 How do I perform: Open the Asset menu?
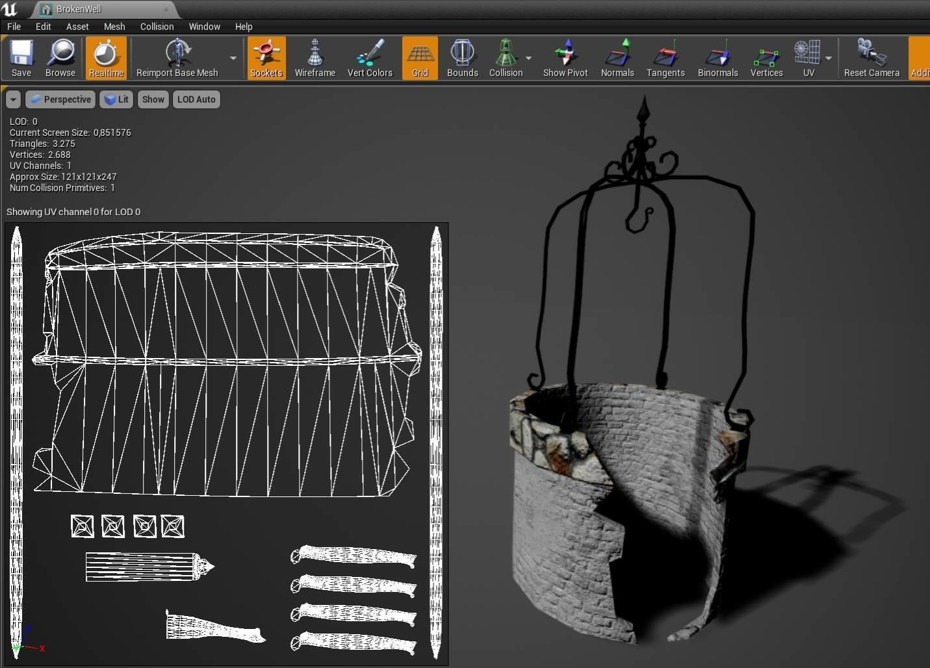(x=77, y=27)
